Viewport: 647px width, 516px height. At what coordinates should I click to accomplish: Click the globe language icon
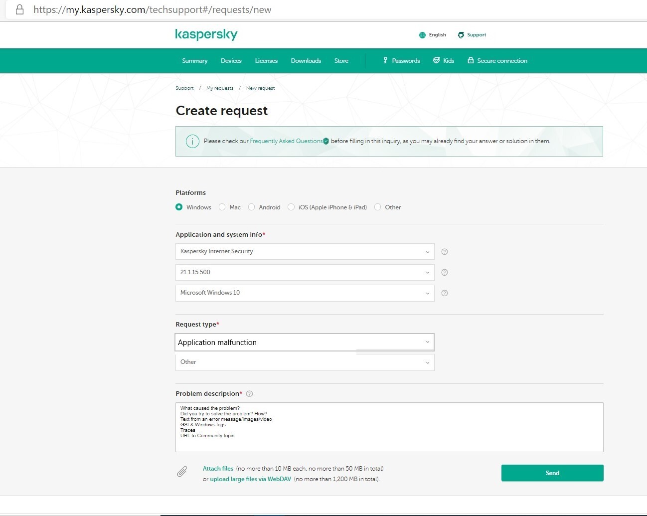(x=422, y=35)
